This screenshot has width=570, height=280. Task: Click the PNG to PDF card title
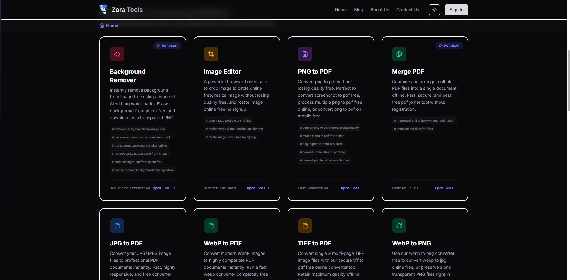coord(315,72)
